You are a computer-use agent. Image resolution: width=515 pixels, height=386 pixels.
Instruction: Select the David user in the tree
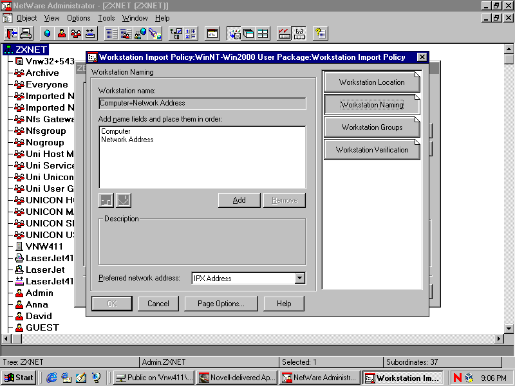point(39,316)
